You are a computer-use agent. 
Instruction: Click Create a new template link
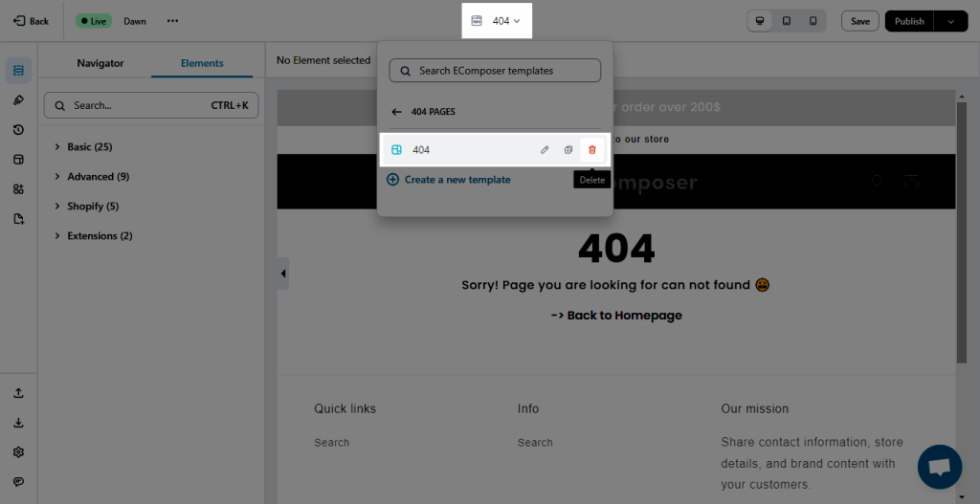(x=449, y=180)
